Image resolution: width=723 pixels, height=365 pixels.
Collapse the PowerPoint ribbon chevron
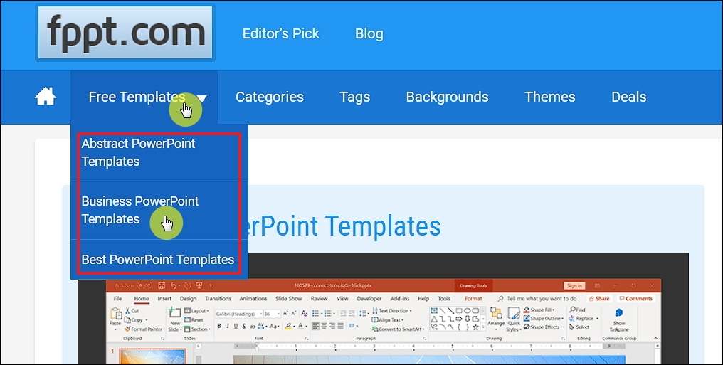click(655, 338)
